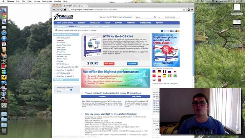Submit the newsletter email with round blue button
Screen dimensions: 245x138
pyautogui.click(x=71, y=90)
